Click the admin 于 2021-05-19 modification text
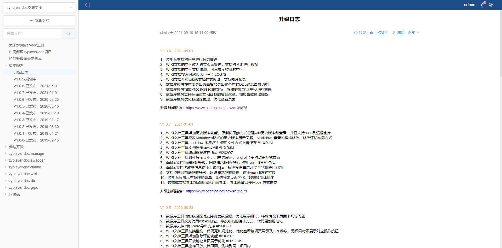 pos(188,33)
